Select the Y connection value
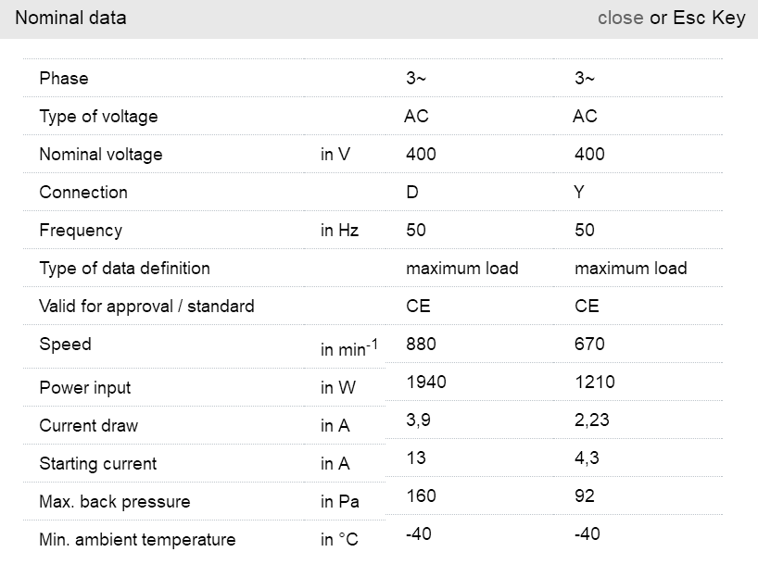The width and height of the screenshot is (758, 577). [x=579, y=193]
